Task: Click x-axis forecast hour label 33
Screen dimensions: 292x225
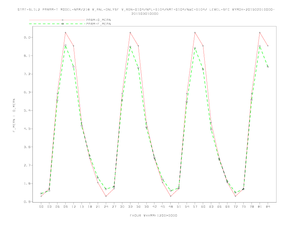Action: click(x=130, y=207)
